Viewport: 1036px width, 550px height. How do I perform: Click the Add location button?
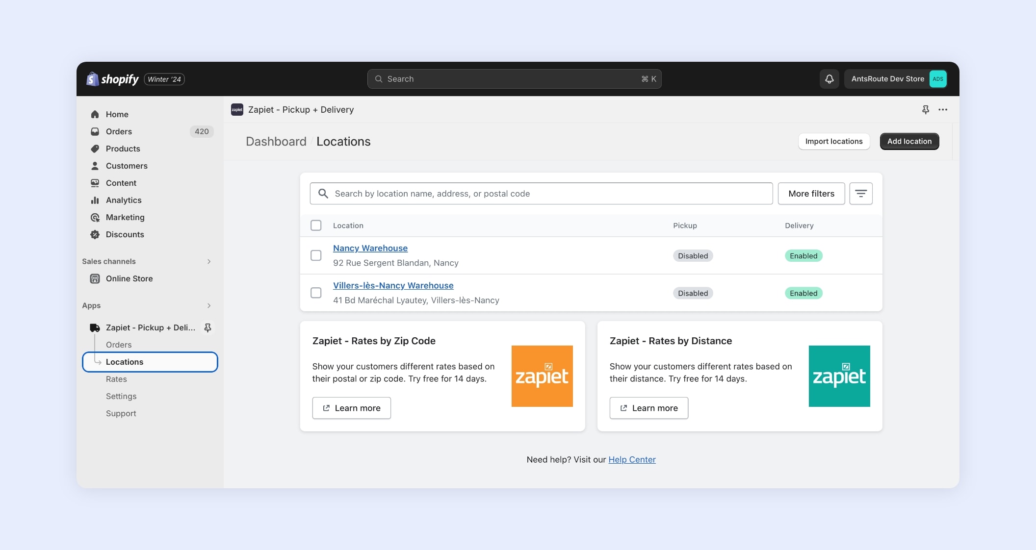[x=909, y=141]
